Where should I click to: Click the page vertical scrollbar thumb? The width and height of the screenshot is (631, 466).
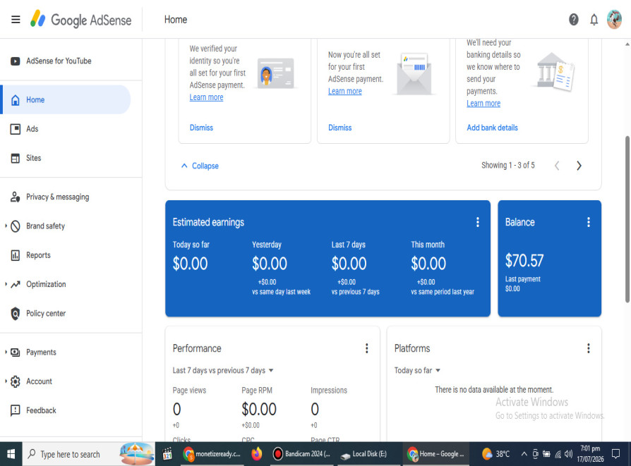(x=627, y=219)
